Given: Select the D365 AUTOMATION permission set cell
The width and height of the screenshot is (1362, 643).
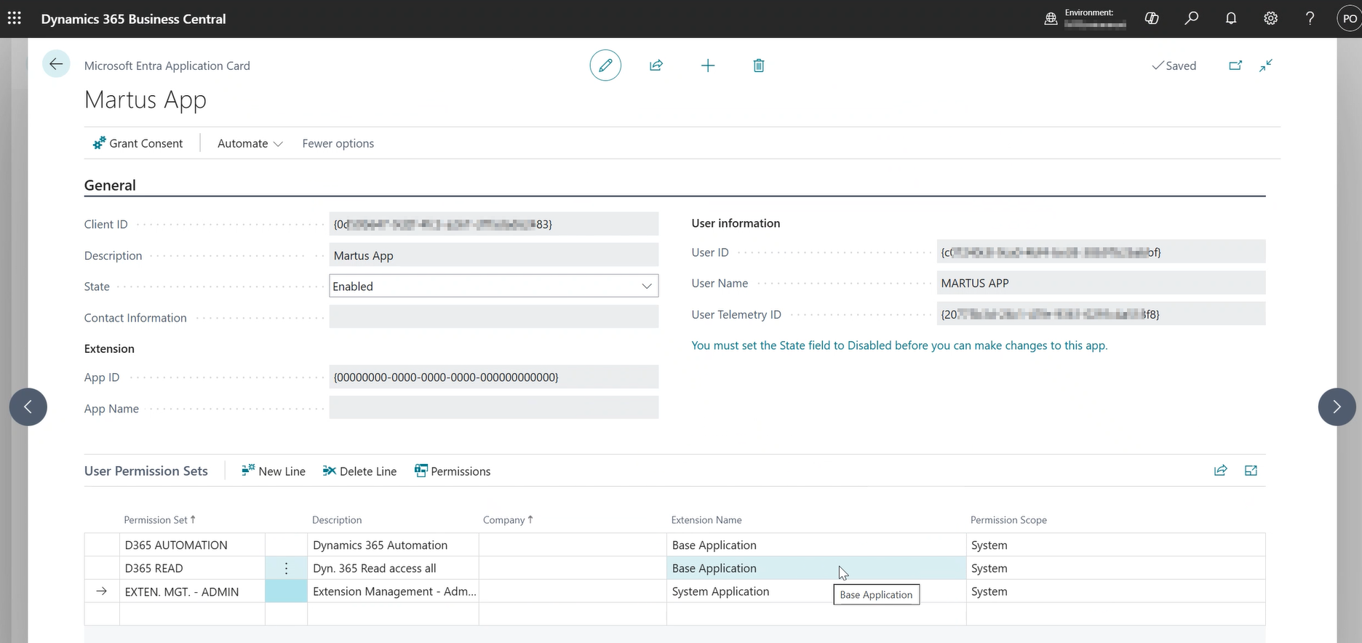Looking at the screenshot, I should [192, 545].
